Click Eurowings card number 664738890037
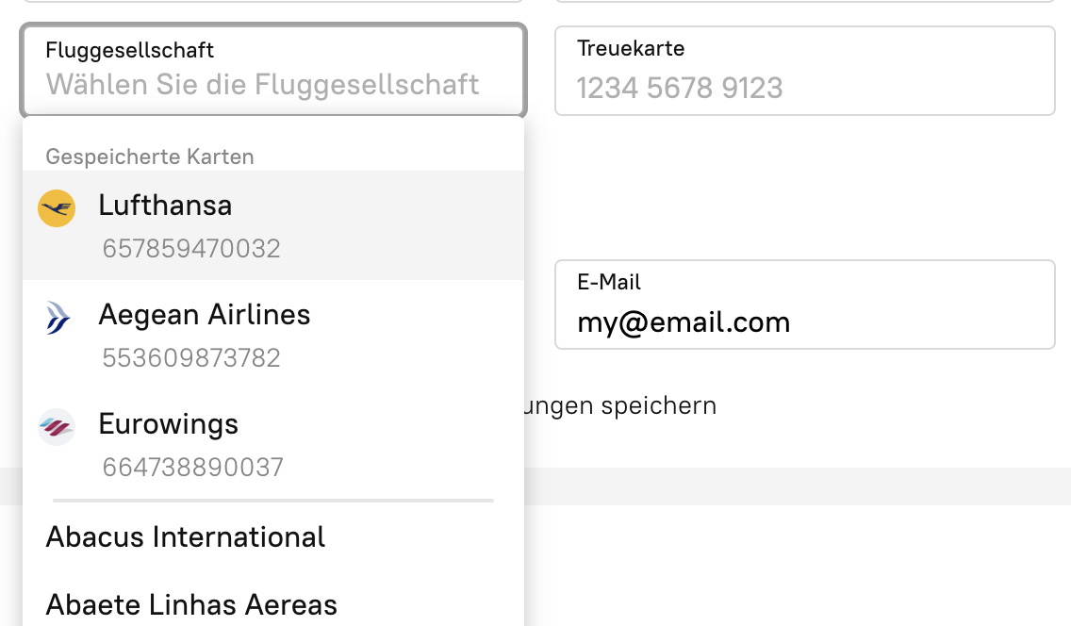Screen dimensions: 1071x626 (192, 468)
